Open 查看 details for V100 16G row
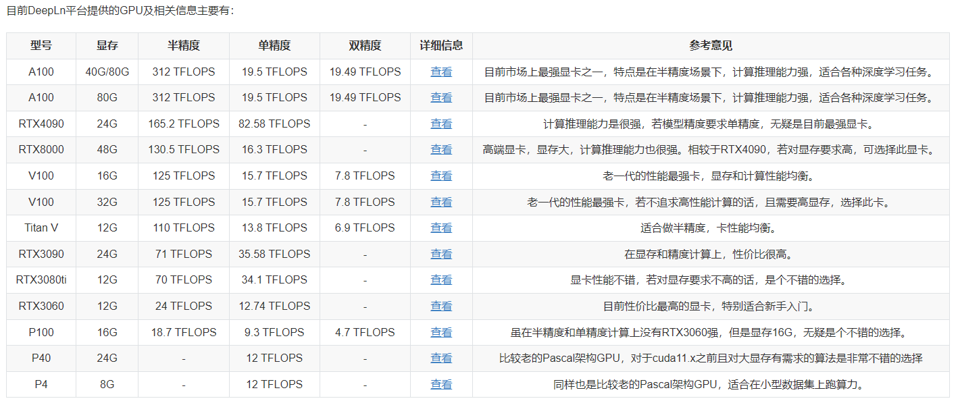Image resolution: width=958 pixels, height=403 pixels. click(x=441, y=176)
